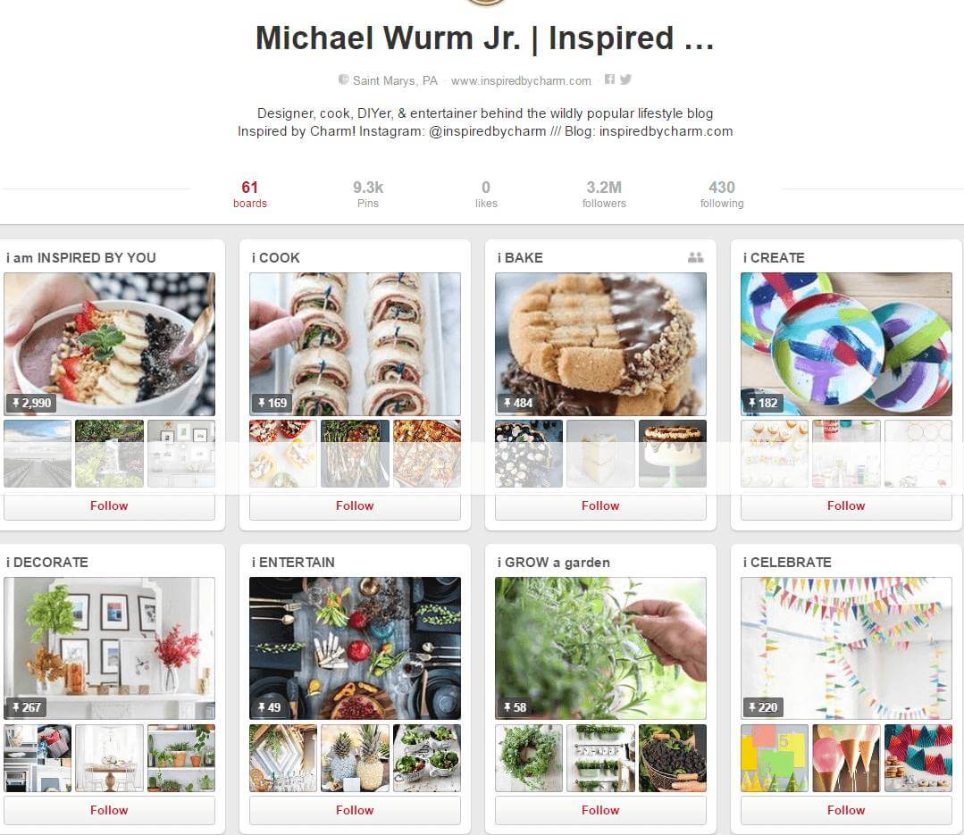Open the i ENTERTAIN board title
The width and height of the screenshot is (964, 835).
pos(293,563)
